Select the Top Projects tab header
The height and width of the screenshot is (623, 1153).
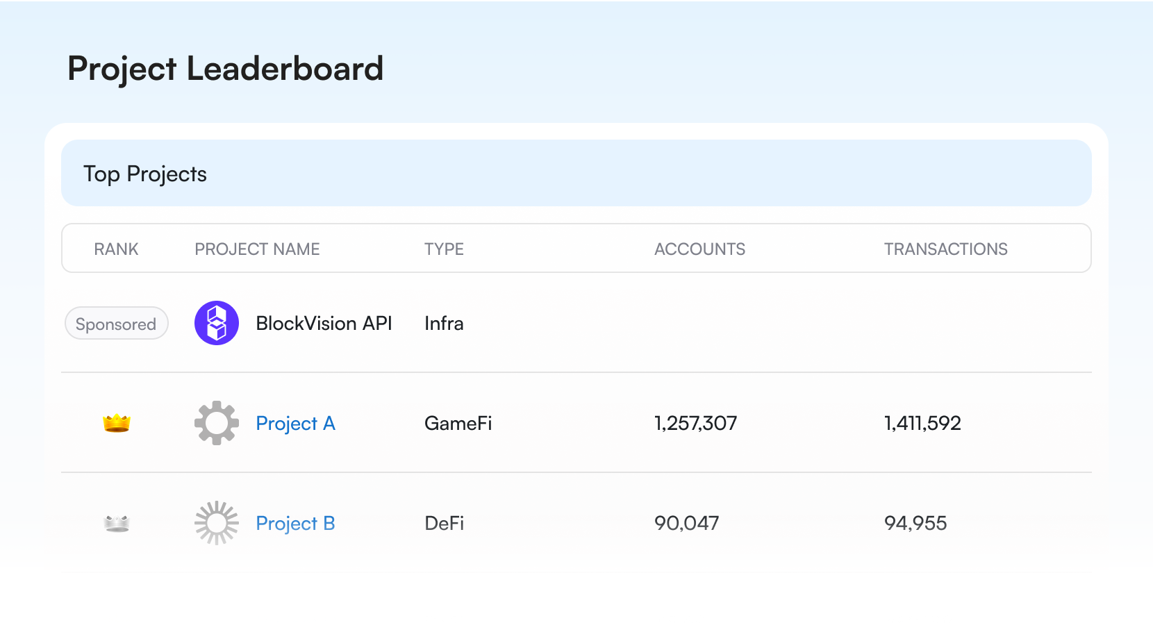coord(145,174)
